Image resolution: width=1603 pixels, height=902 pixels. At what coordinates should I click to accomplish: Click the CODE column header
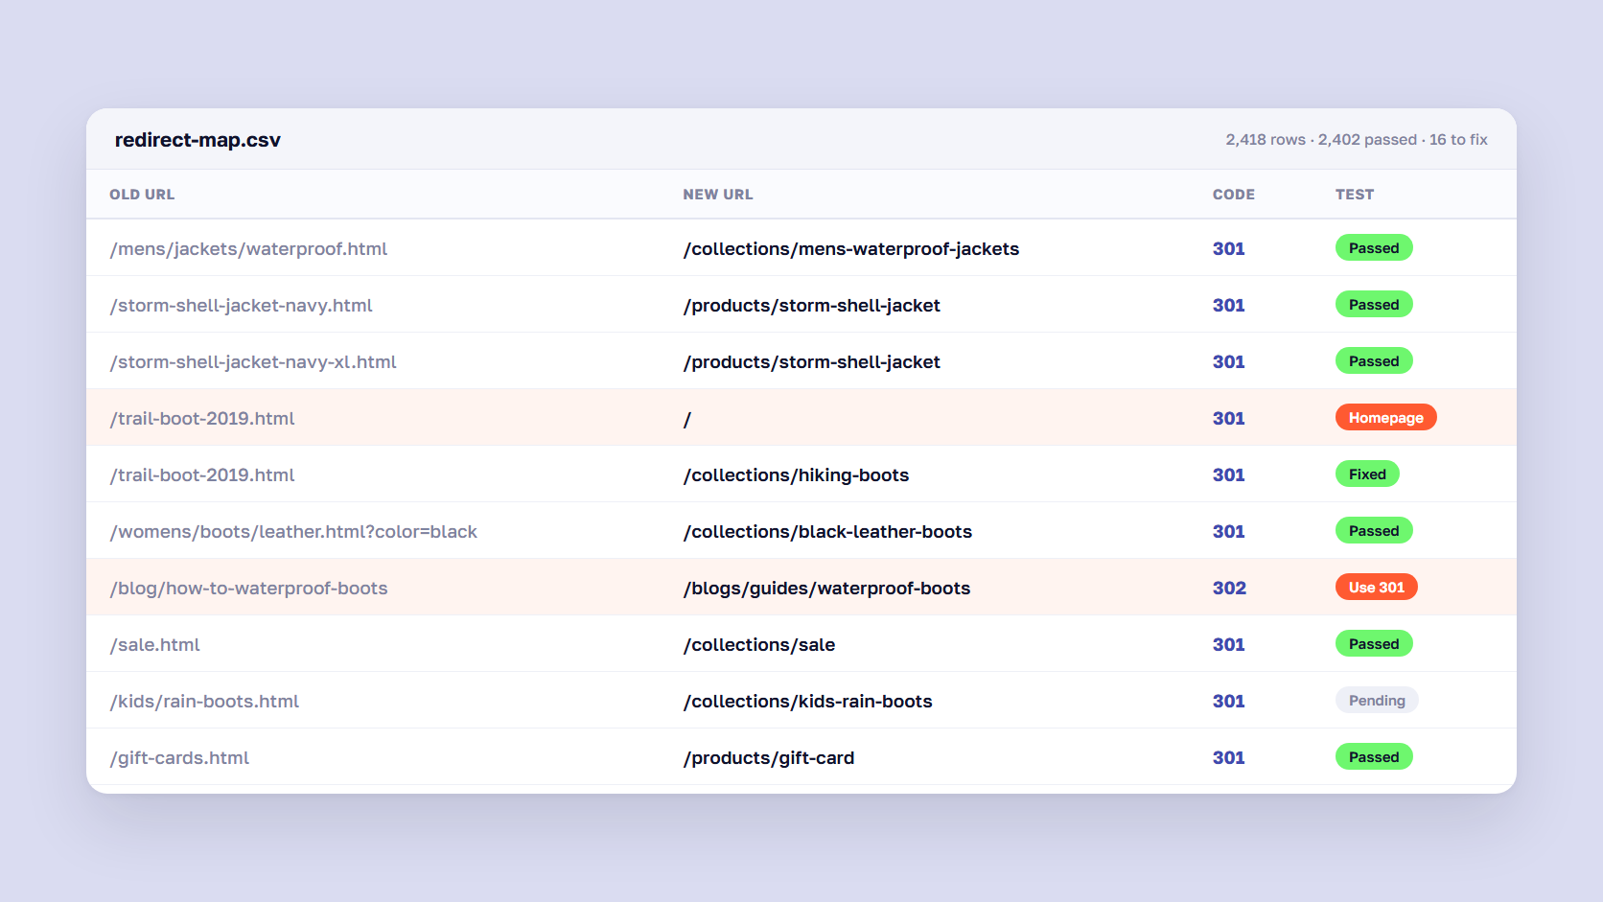point(1234,195)
